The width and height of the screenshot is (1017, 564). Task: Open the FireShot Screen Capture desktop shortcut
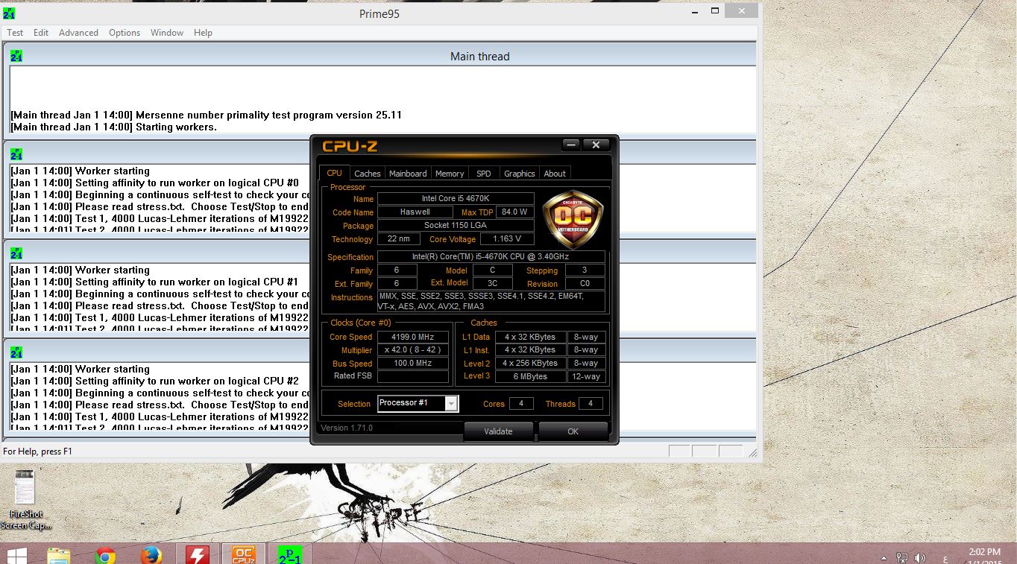[x=25, y=499]
